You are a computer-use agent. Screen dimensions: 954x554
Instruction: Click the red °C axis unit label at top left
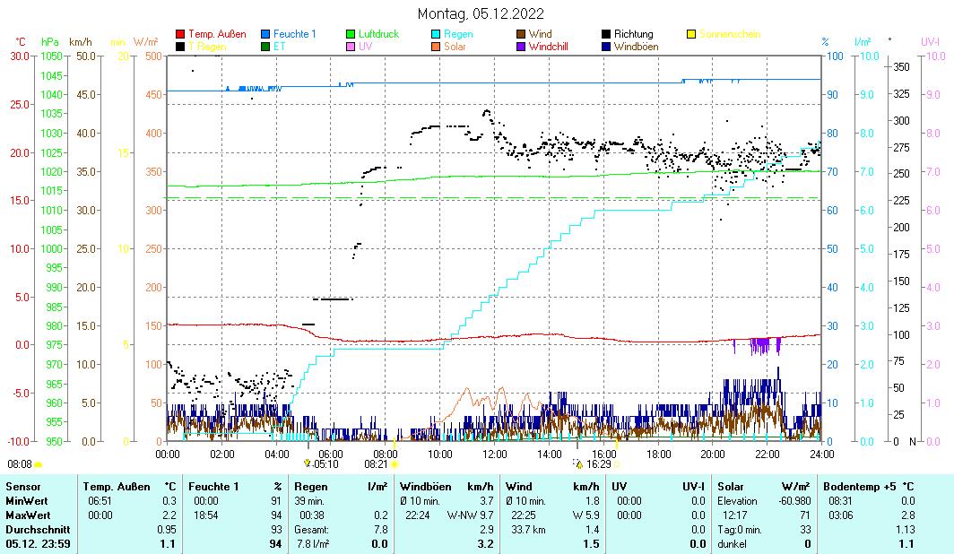tap(21, 42)
